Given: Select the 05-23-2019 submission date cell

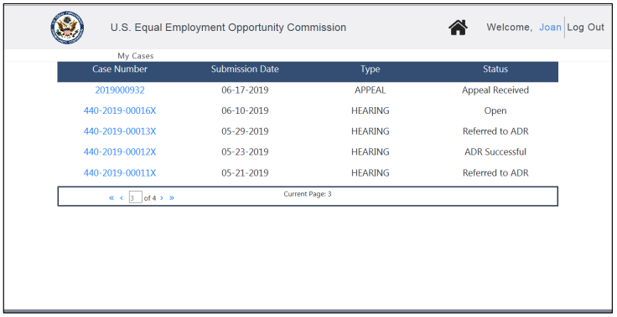Looking at the screenshot, I should point(245,152).
